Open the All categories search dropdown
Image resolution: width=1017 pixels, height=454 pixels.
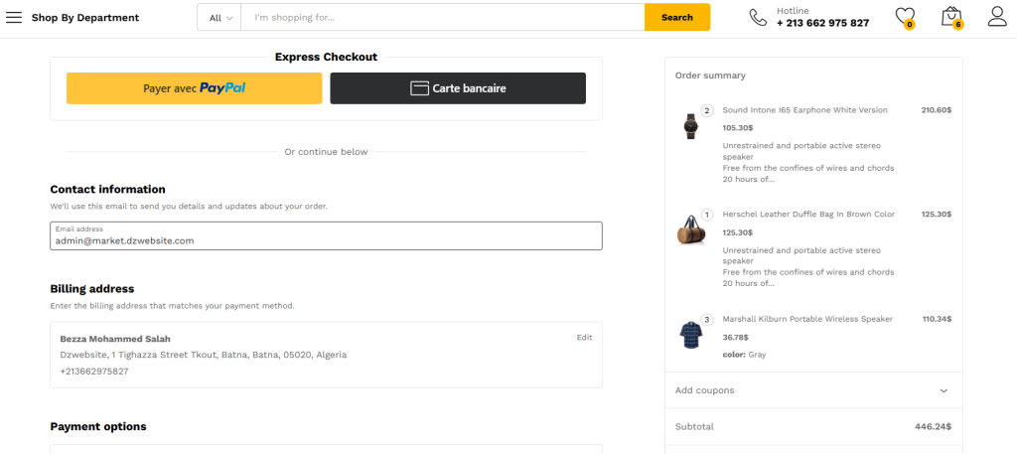point(220,18)
